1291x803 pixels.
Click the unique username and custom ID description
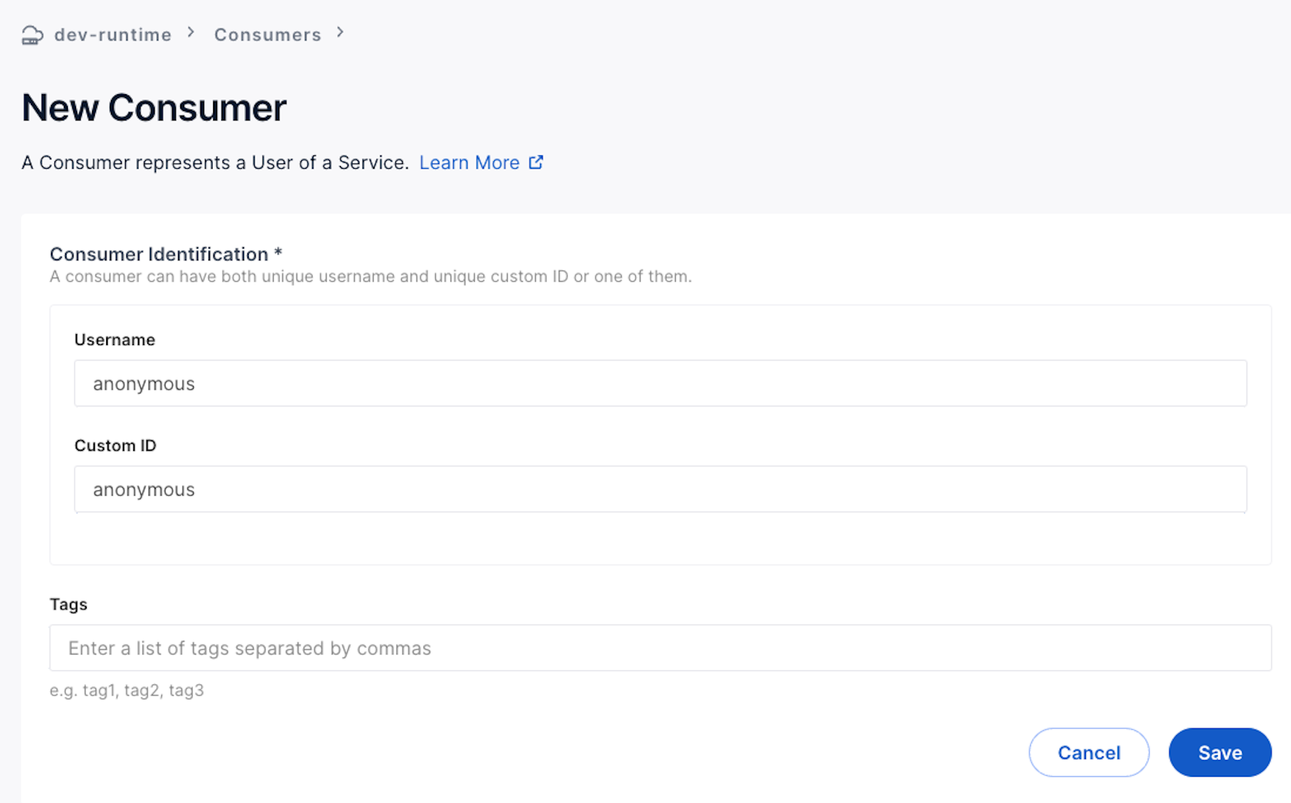point(370,276)
